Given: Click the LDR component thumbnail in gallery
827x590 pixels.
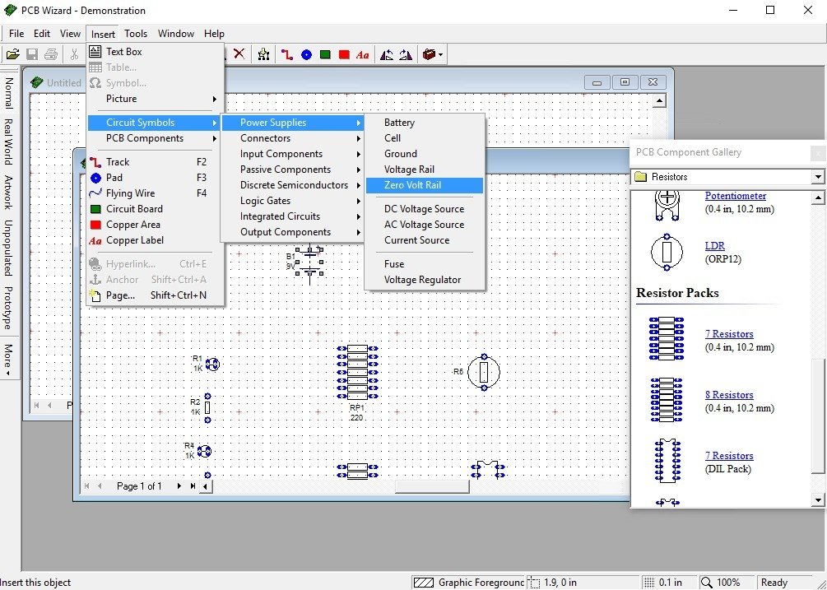Looking at the screenshot, I should [667, 253].
